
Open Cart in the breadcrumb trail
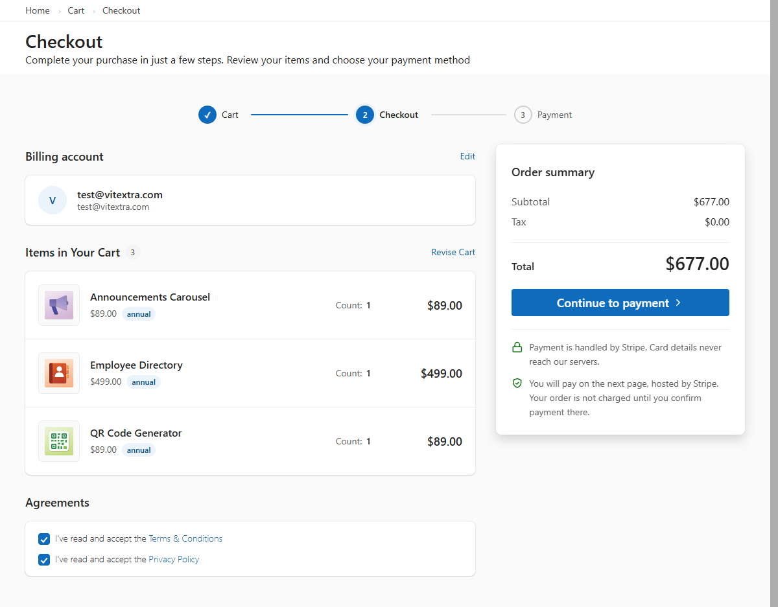76,10
